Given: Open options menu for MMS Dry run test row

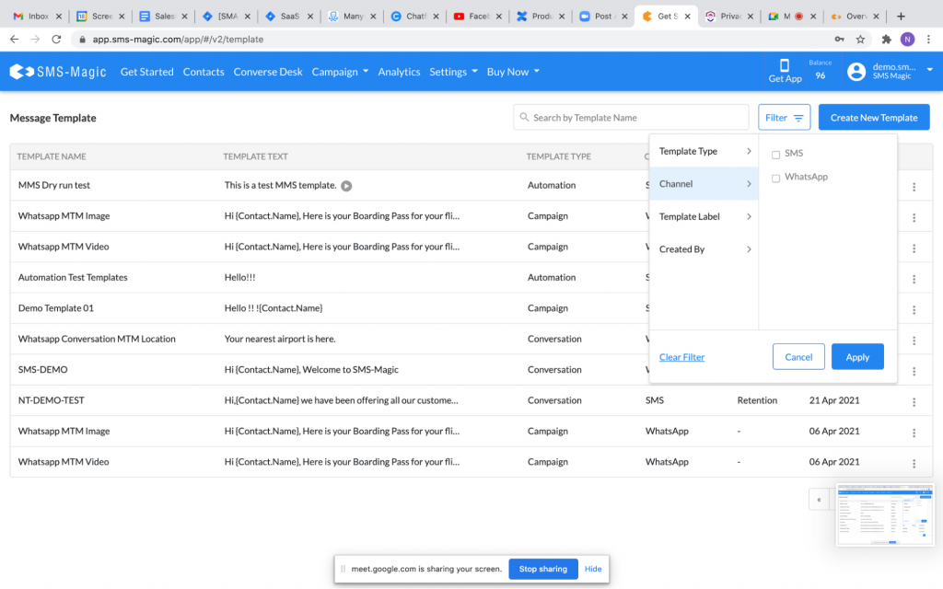Looking at the screenshot, I should pos(914,187).
